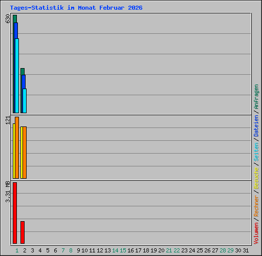Click day label '25' on the x-axis
This screenshot has height=256, width=262.
[200, 250]
